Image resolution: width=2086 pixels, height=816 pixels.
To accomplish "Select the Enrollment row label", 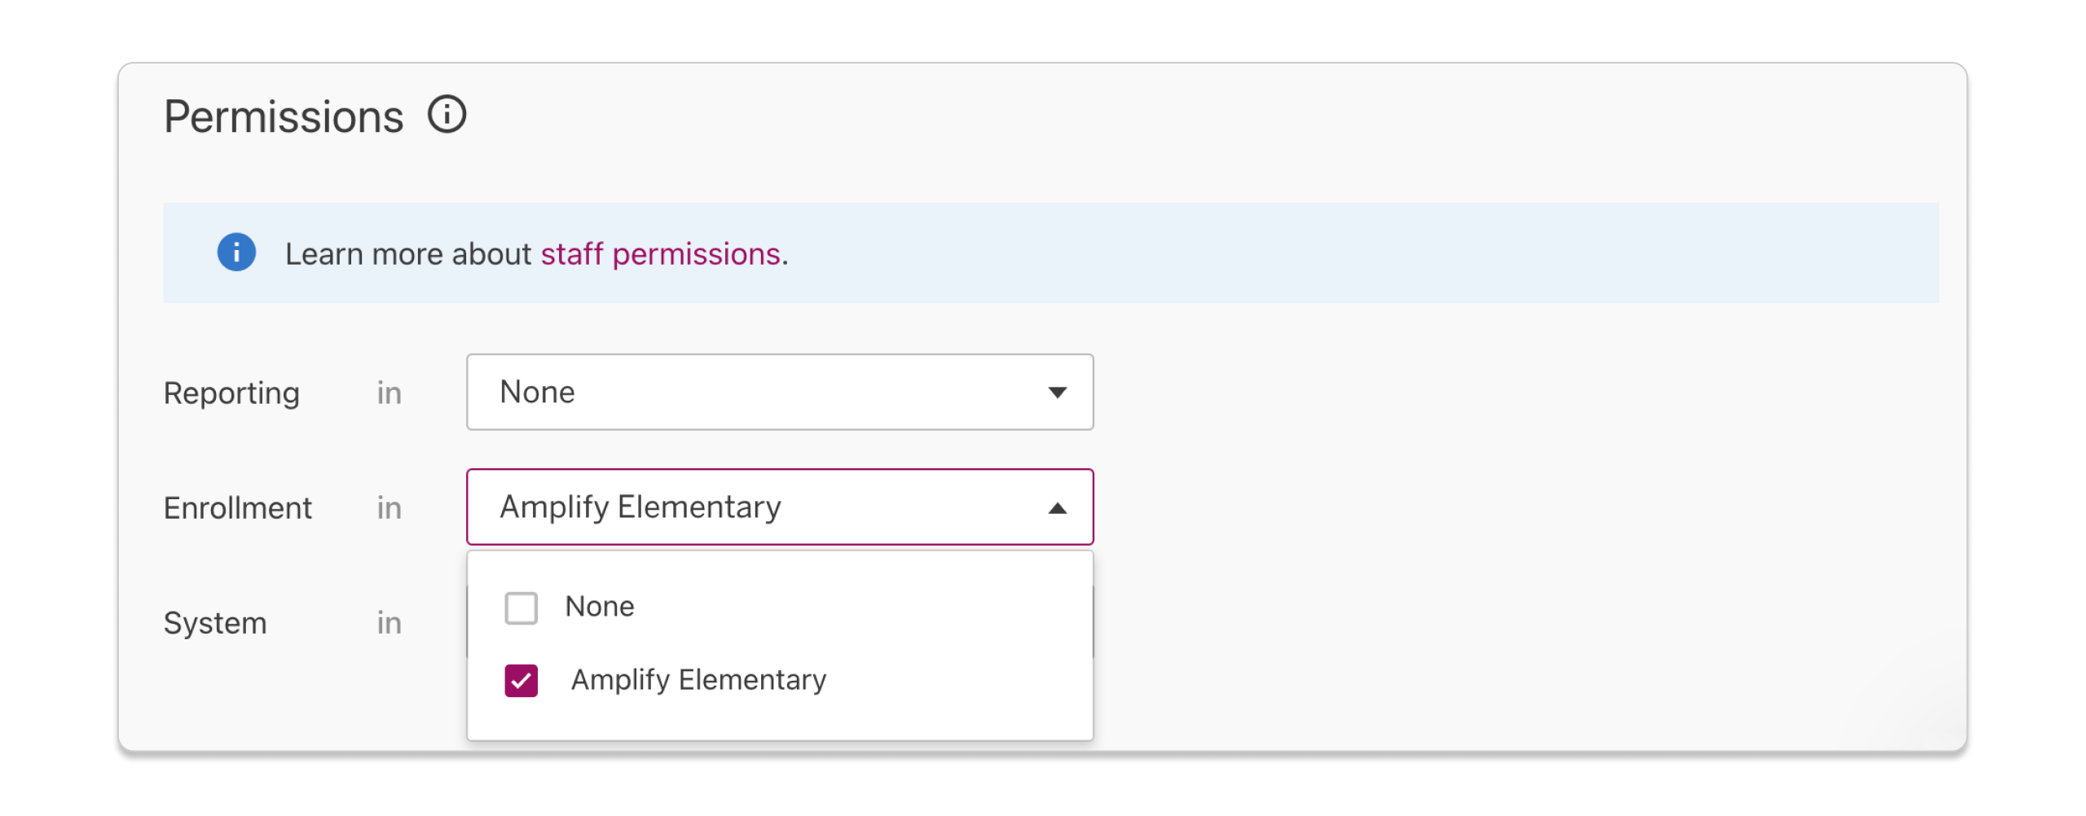I will (x=237, y=507).
